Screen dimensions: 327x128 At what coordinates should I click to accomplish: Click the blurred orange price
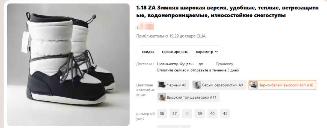pos(145,27)
